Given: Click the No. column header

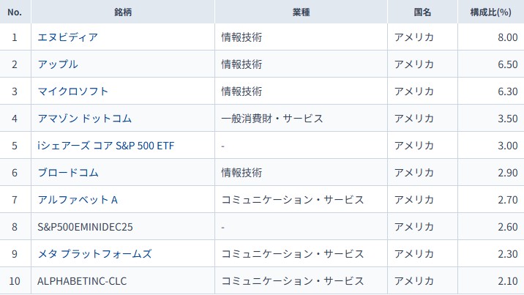Looking at the screenshot, I should pos(15,12).
